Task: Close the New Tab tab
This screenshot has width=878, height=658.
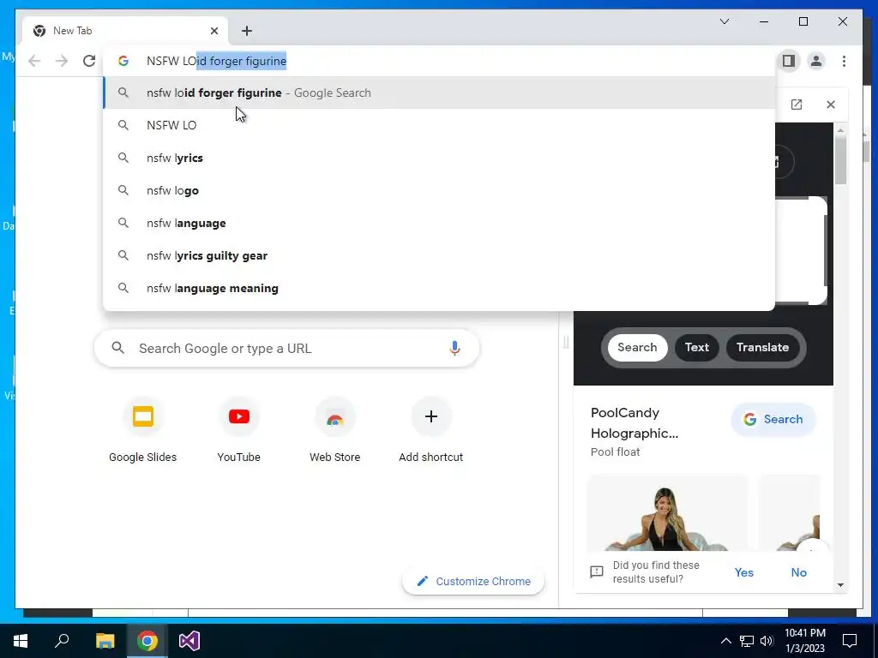Action: [x=213, y=31]
